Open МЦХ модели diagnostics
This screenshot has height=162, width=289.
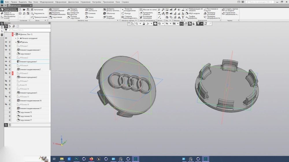coord(192,14)
